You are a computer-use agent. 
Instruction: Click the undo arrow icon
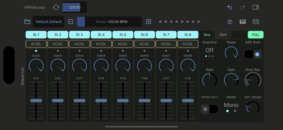(x=230, y=7)
